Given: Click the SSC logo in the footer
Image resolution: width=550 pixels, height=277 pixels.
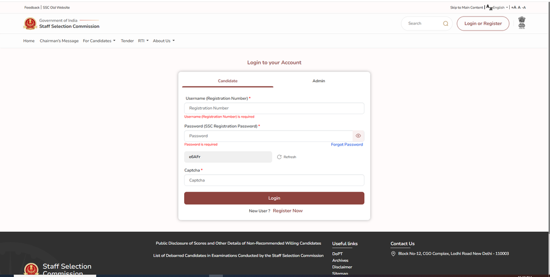Looking at the screenshot, I should [x=31, y=269].
